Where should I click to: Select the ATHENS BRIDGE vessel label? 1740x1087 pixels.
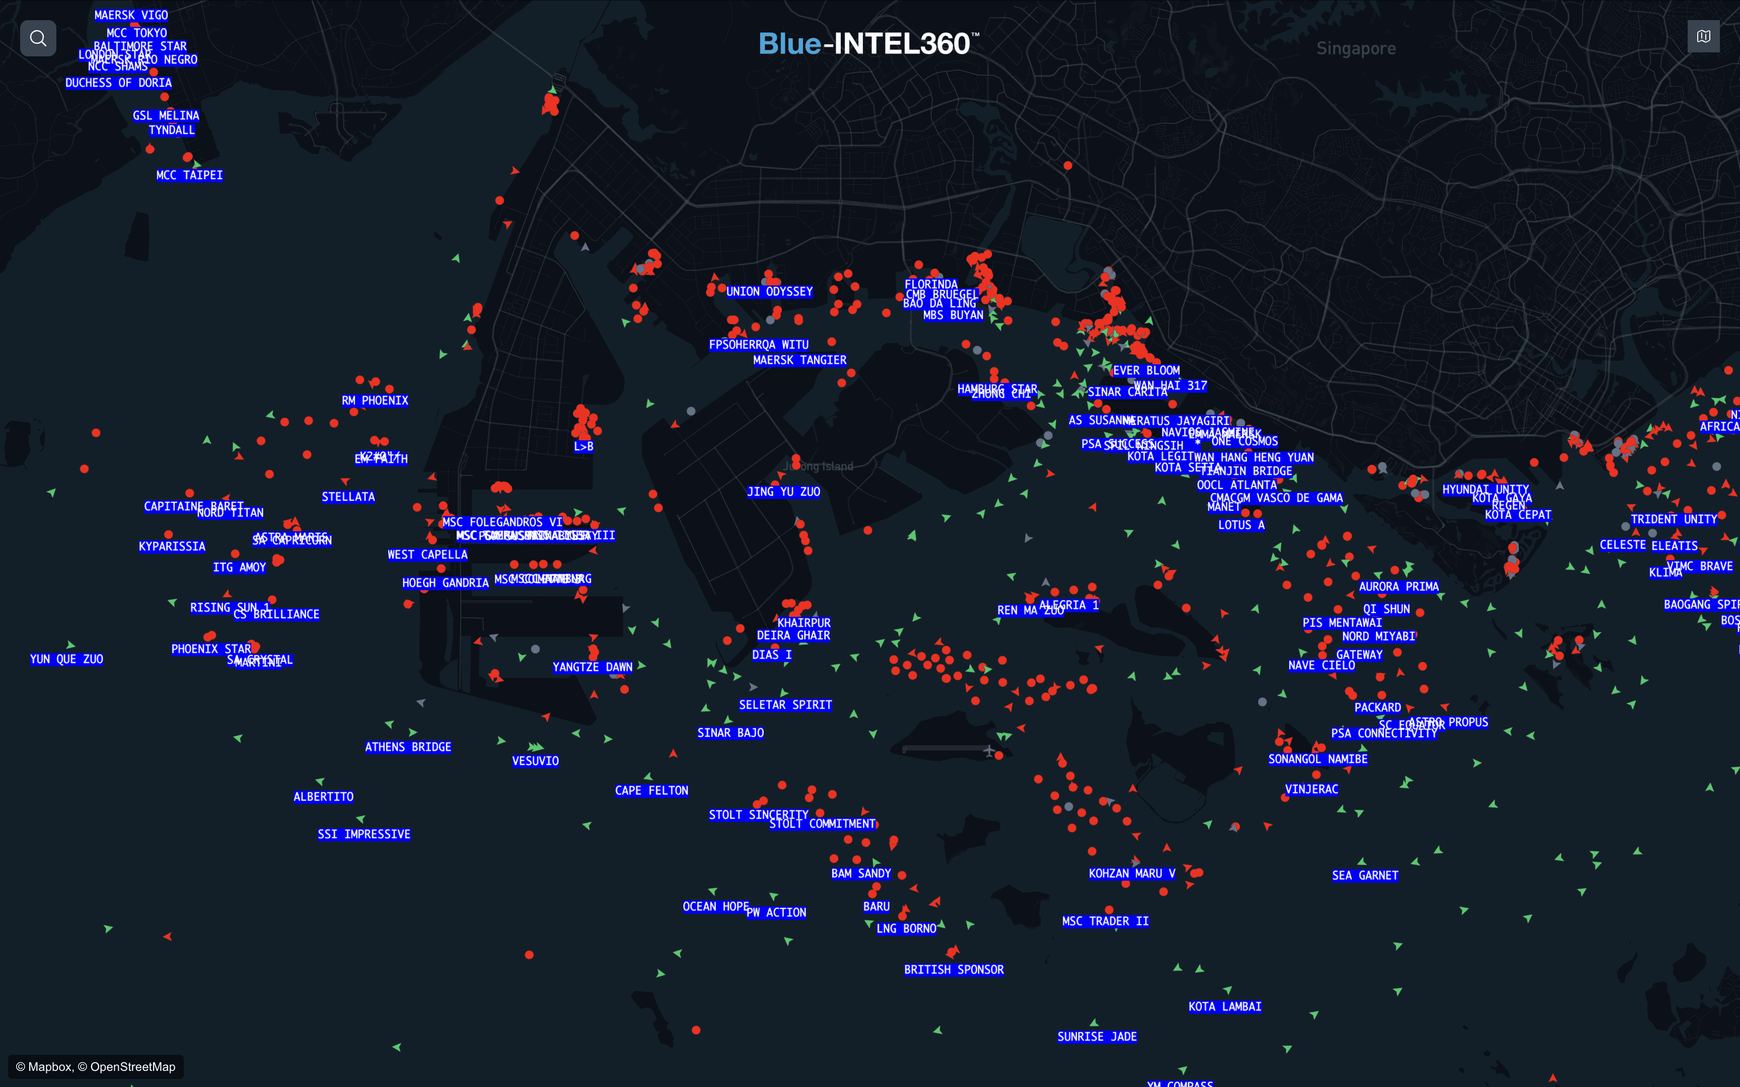[408, 747]
